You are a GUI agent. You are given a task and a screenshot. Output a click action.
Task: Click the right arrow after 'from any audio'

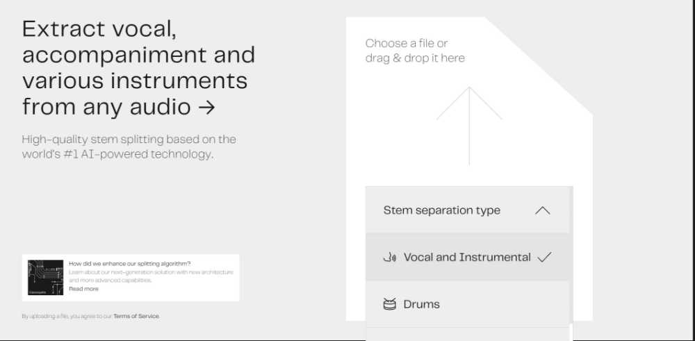point(206,107)
